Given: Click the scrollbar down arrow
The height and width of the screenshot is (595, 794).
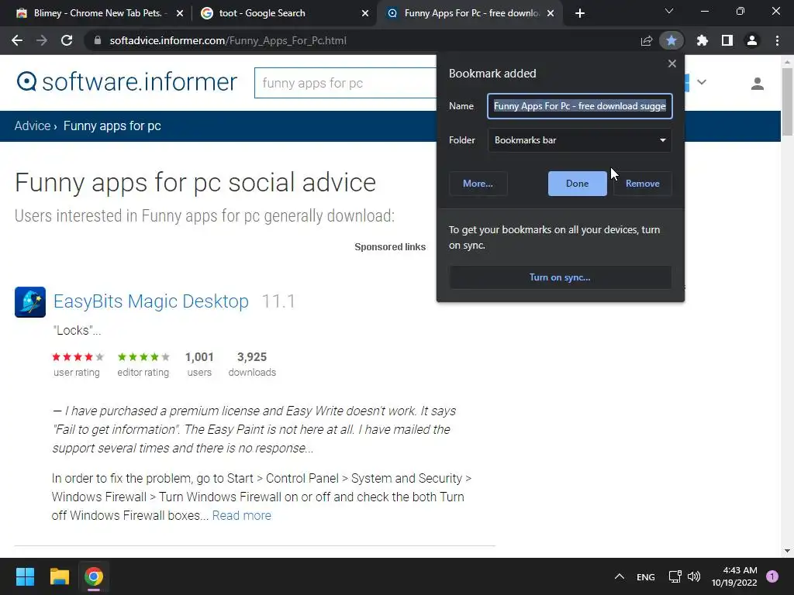Looking at the screenshot, I should coord(787,551).
